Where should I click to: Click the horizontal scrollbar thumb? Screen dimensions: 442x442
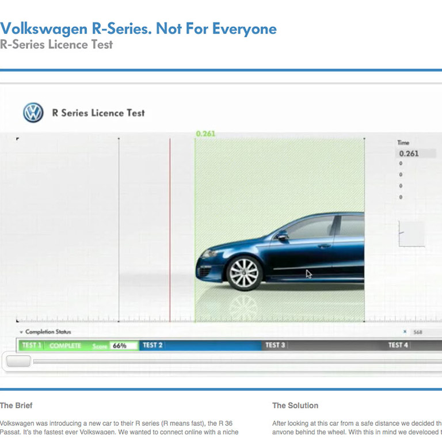pos(18,361)
